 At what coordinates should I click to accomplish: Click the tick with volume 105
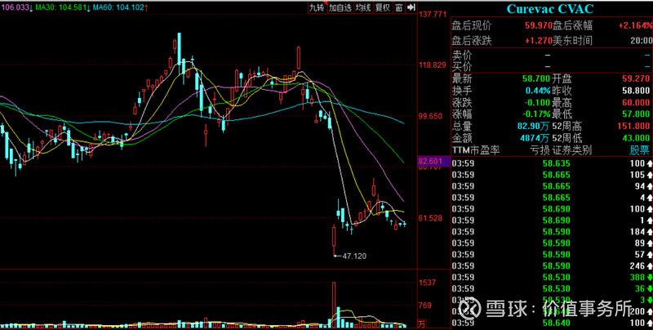[x=553, y=175]
